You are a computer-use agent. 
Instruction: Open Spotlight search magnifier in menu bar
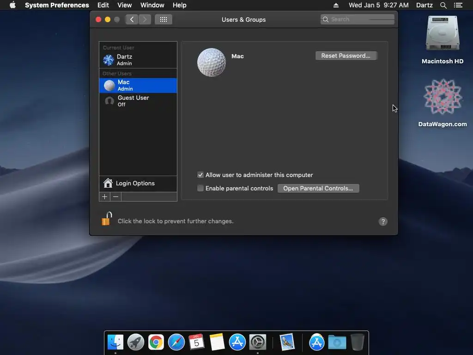[x=443, y=5]
